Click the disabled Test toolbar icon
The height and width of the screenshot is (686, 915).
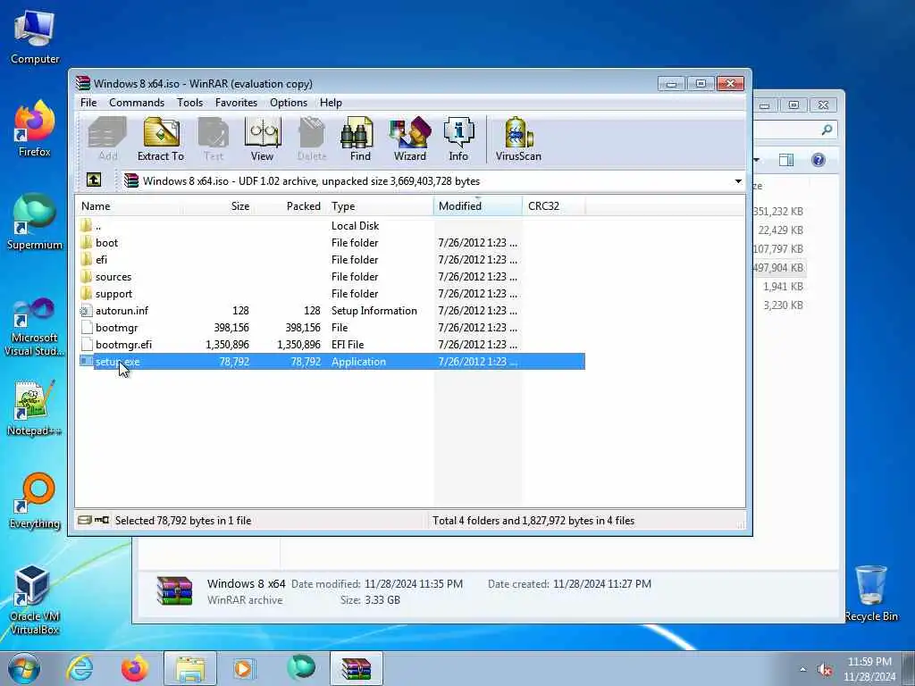pos(213,138)
